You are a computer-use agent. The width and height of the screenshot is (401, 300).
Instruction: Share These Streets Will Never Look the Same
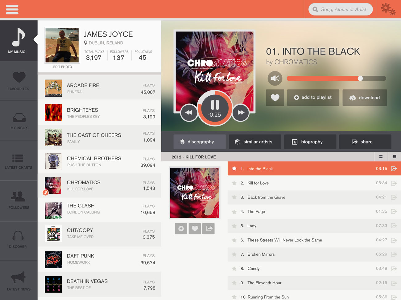click(394, 240)
